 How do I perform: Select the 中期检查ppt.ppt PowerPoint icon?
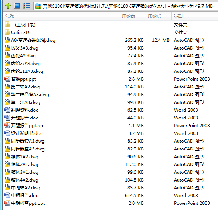[x=7, y=203]
